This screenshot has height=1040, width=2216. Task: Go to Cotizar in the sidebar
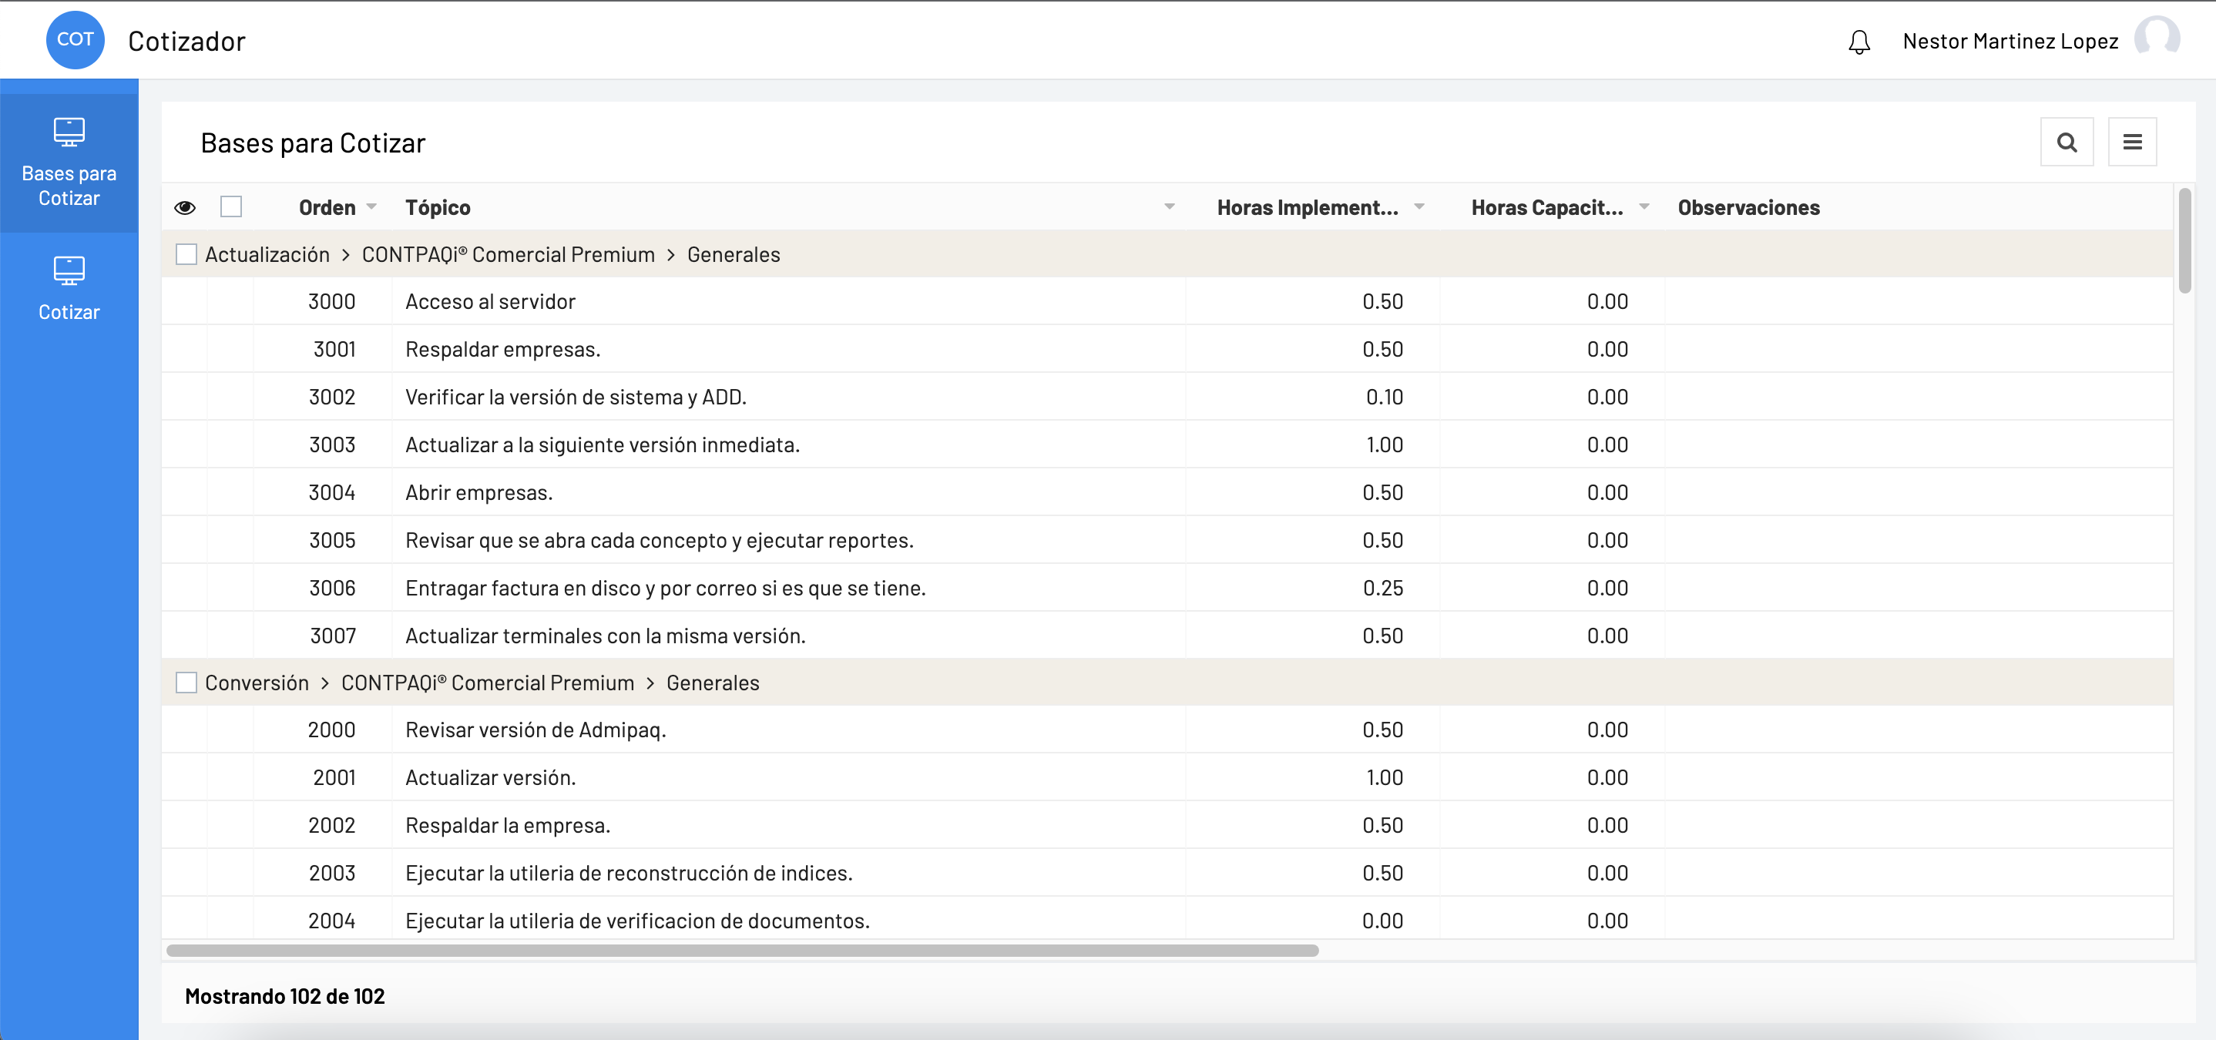click(69, 311)
